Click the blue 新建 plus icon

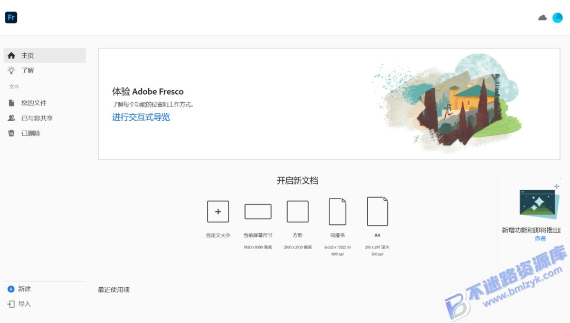point(12,289)
